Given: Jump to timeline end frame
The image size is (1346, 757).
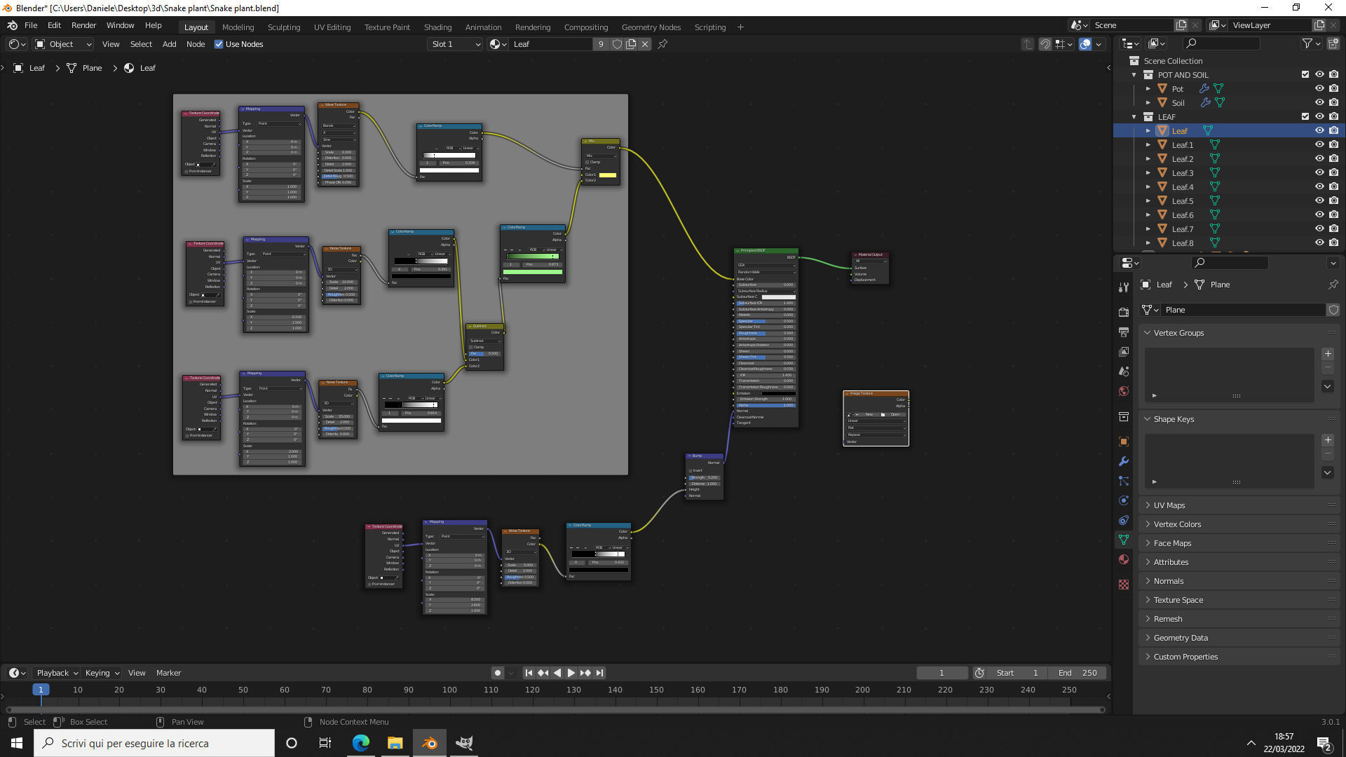Looking at the screenshot, I should [x=600, y=673].
